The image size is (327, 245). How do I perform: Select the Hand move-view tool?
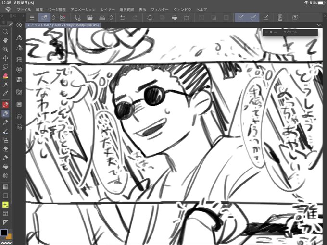[5, 40]
